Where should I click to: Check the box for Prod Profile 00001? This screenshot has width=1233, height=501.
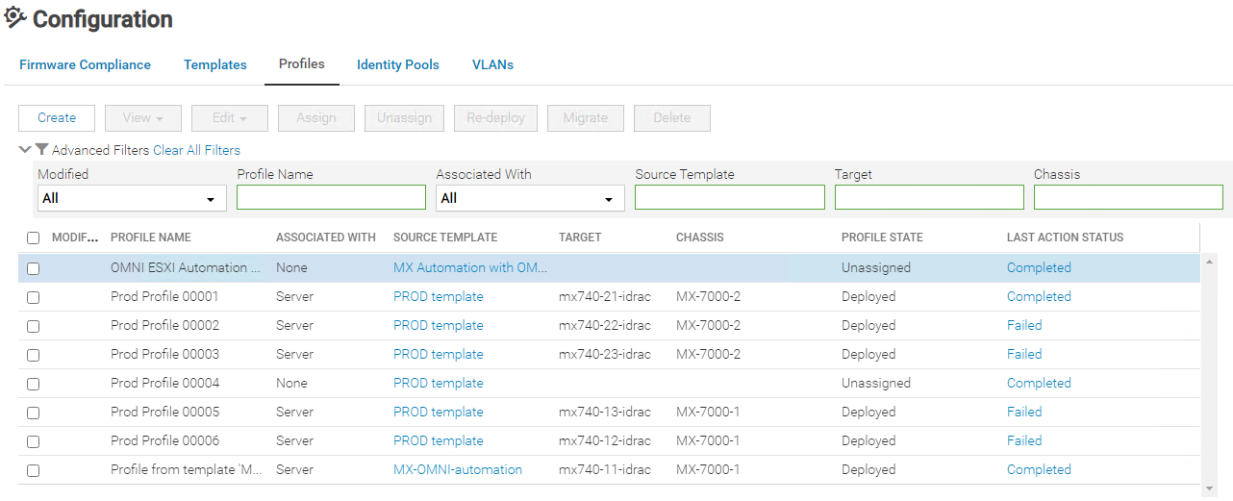point(33,297)
